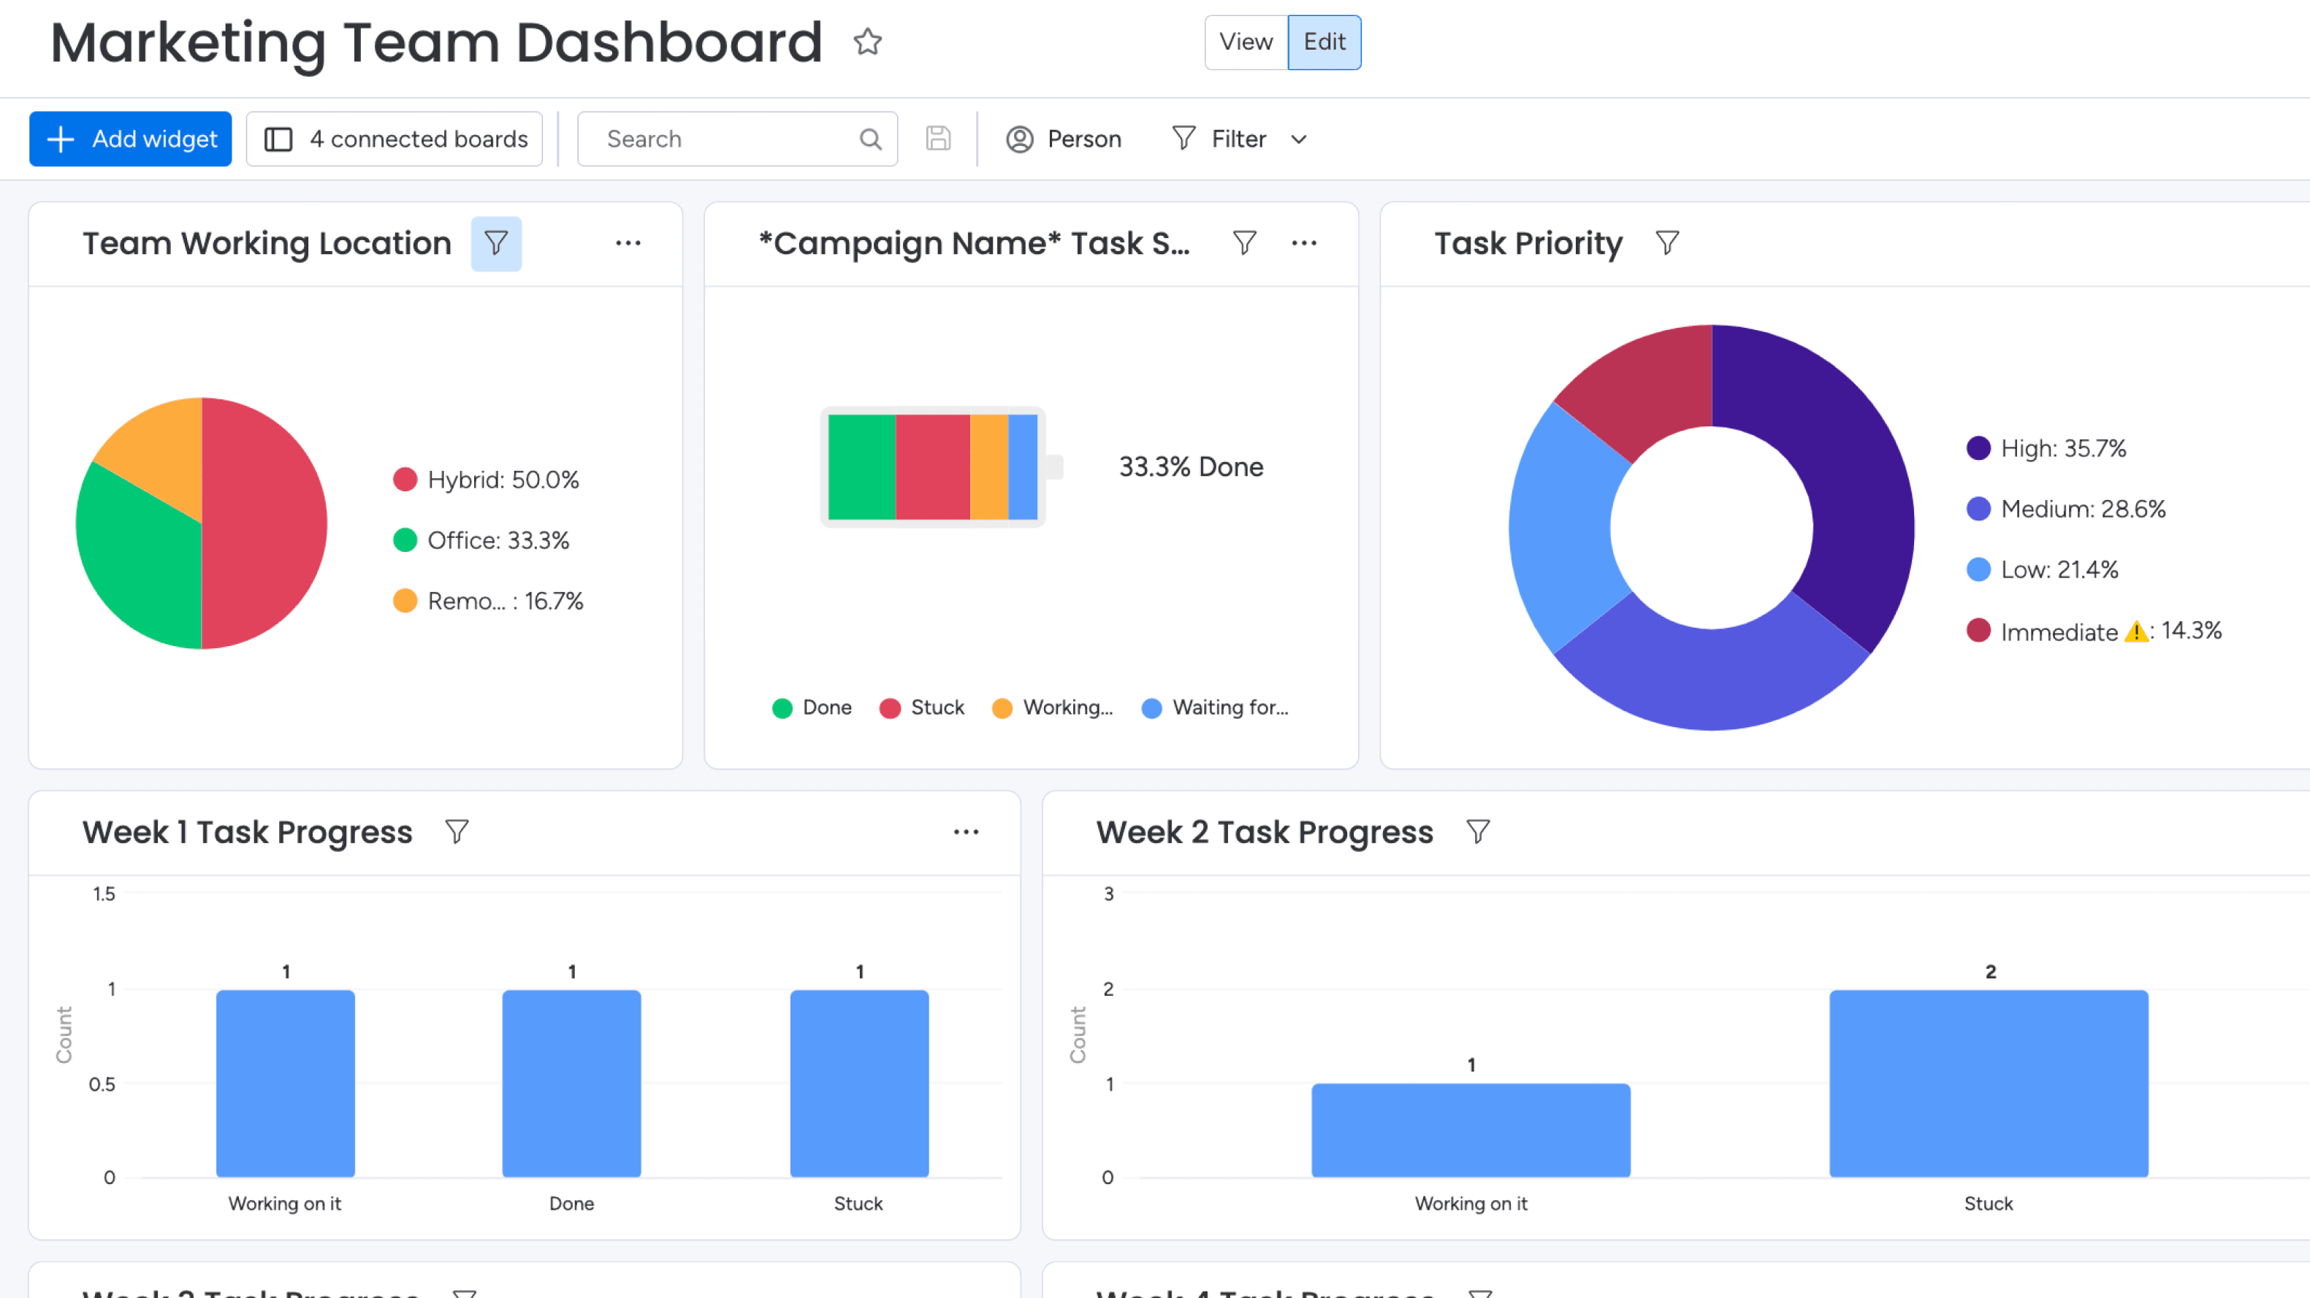The image size is (2310, 1298).
Task: Click the filter icon on Team Working Location
Action: click(496, 243)
